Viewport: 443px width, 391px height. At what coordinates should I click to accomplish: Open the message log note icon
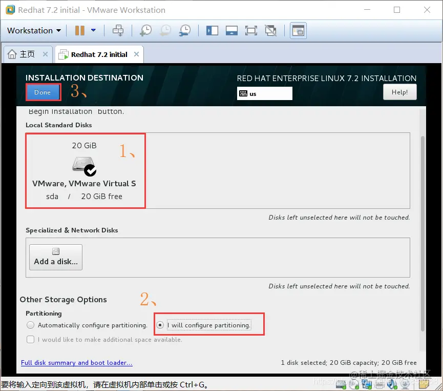tap(424, 384)
